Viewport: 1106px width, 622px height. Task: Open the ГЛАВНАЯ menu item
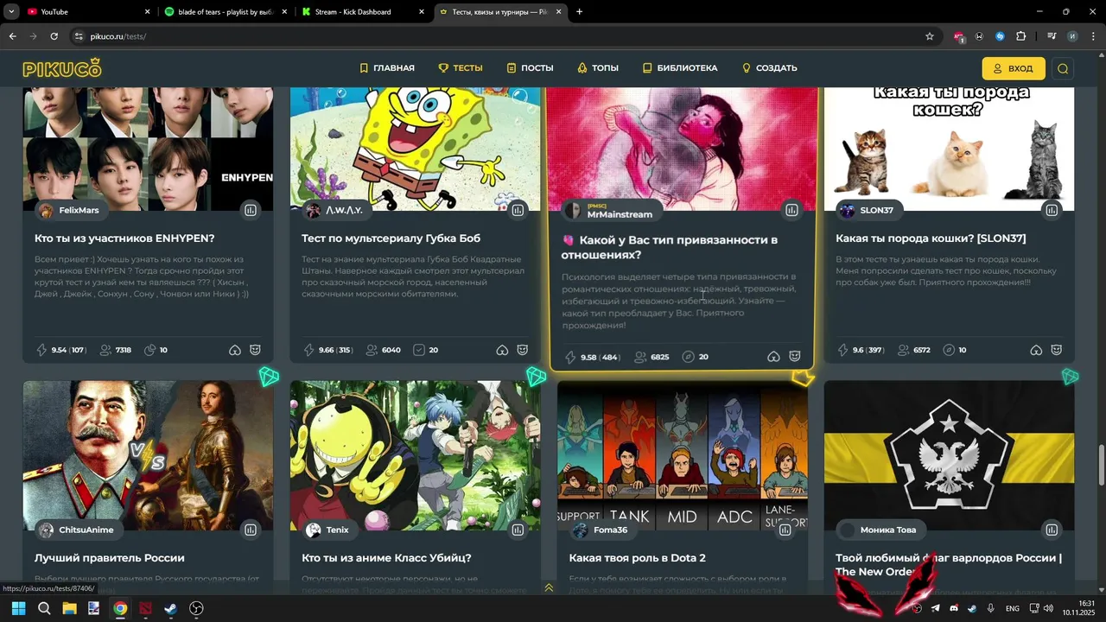(x=387, y=68)
